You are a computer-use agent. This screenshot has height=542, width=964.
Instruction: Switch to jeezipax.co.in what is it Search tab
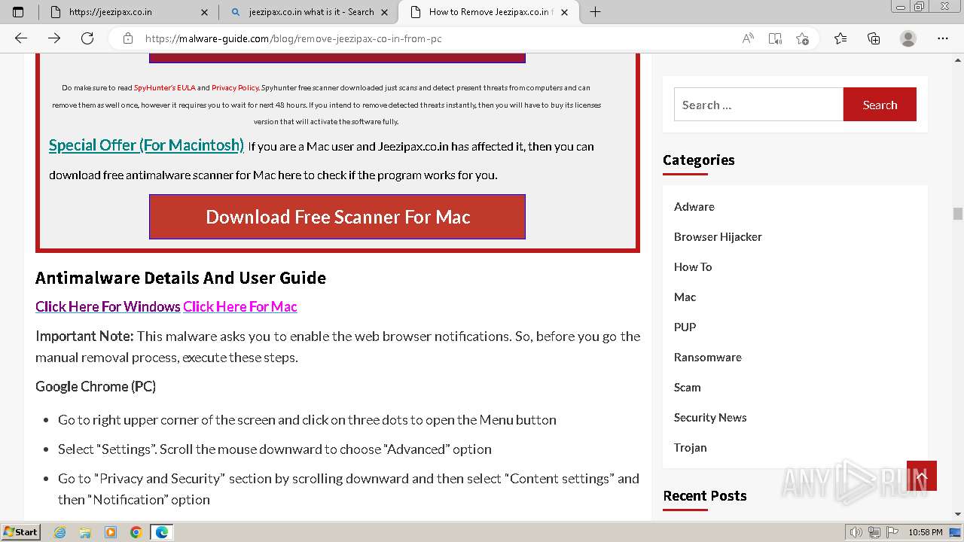[x=308, y=12]
